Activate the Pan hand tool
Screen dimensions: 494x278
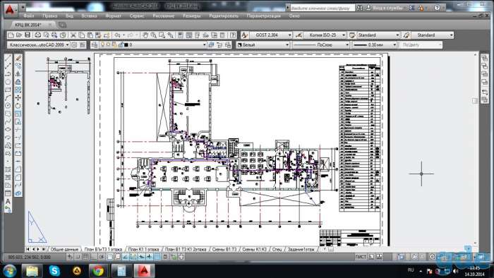pos(145,35)
